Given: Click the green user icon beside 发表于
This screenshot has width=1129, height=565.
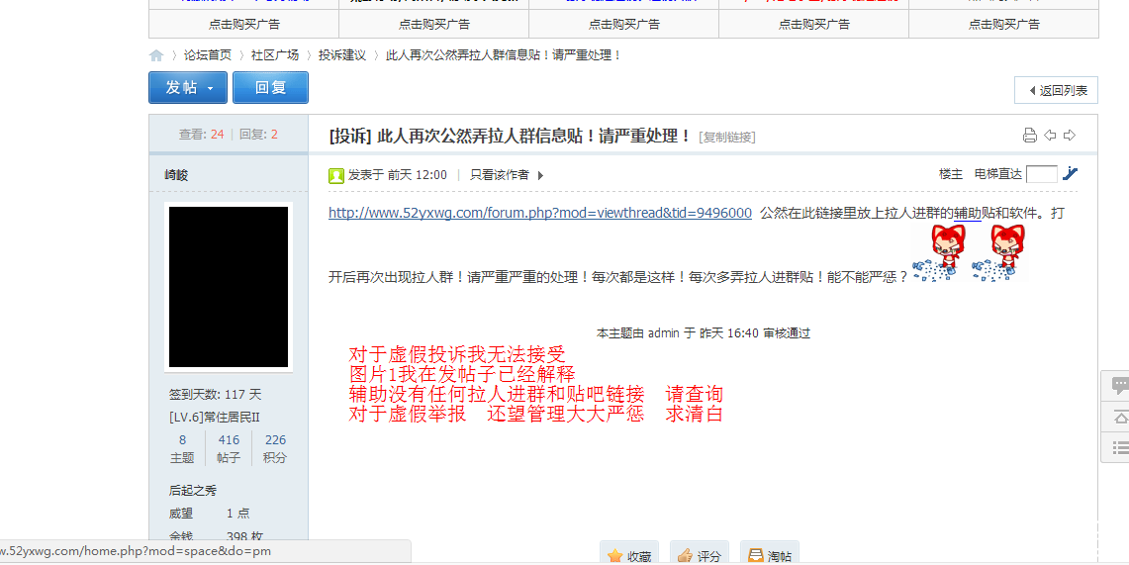Looking at the screenshot, I should click(x=336, y=175).
